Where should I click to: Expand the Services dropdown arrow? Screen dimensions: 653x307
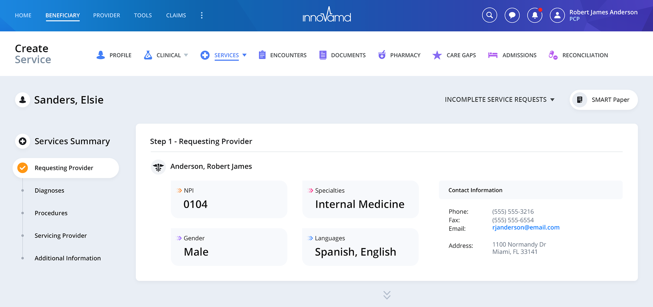(x=244, y=55)
